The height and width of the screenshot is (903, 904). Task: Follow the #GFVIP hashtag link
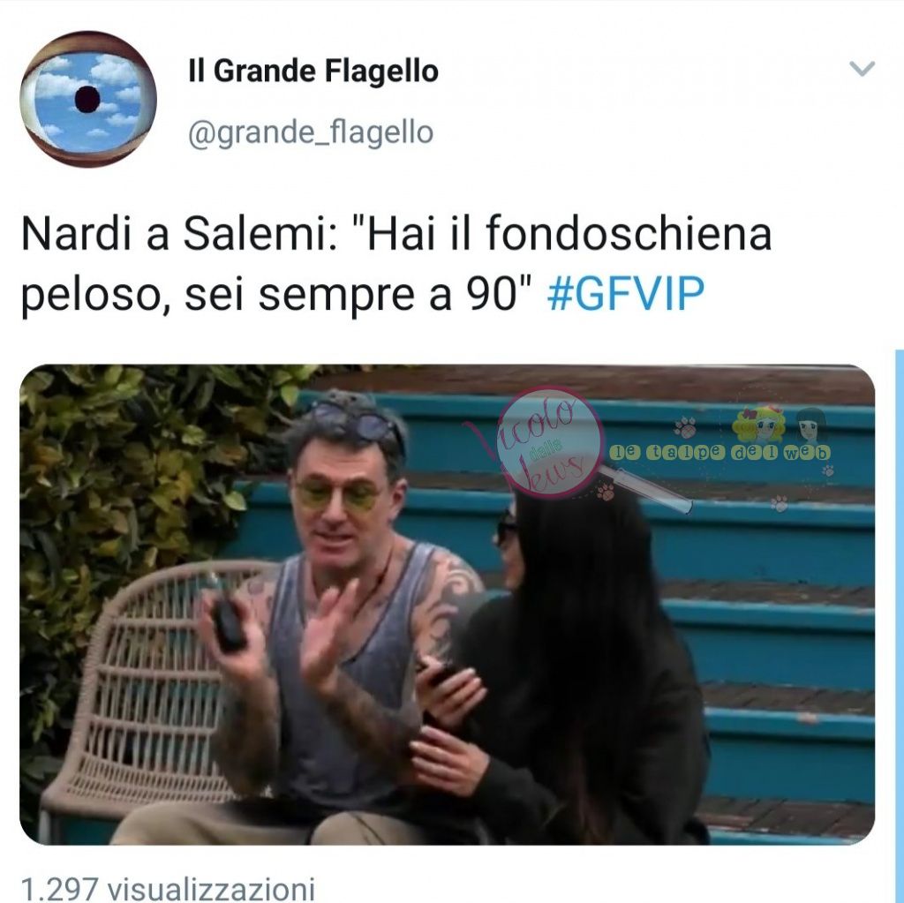[x=626, y=294]
